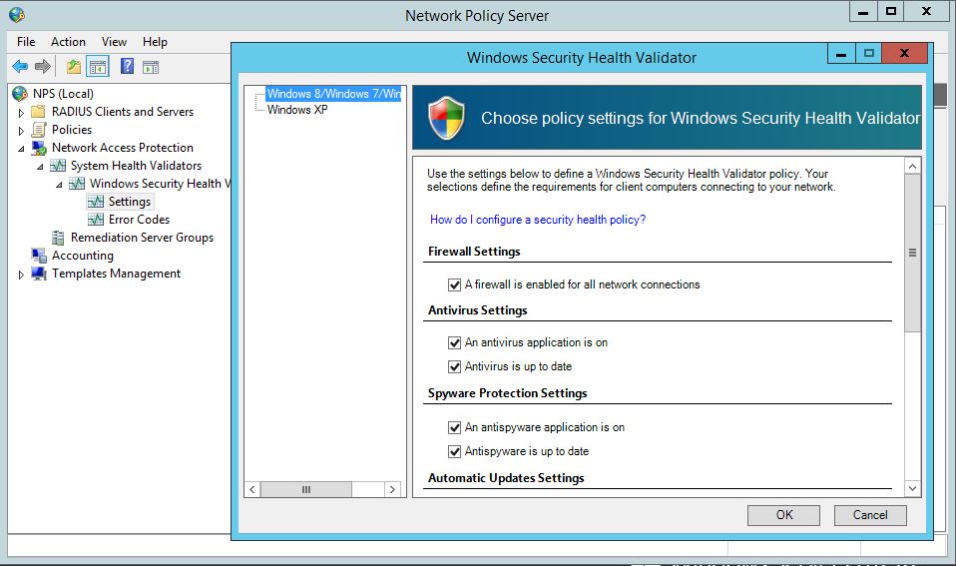Viewport: 956px width, 566px height.
Task: Minimize the Windows Security Health Validator dialog
Action: (841, 54)
